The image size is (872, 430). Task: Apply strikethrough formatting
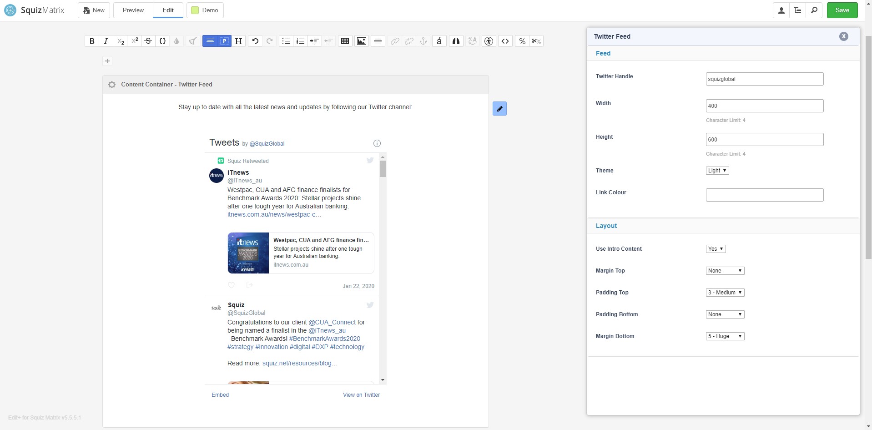(x=148, y=41)
